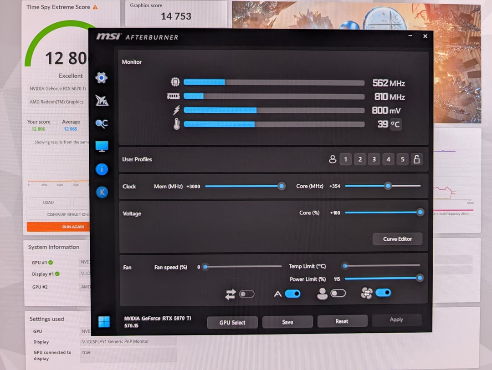
Task: Click 'AMD Radeon(TM) Graphics' in 3DMark
Action: tap(56, 102)
